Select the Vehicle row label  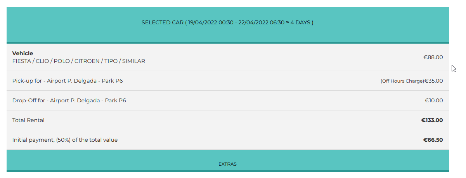tap(23, 53)
